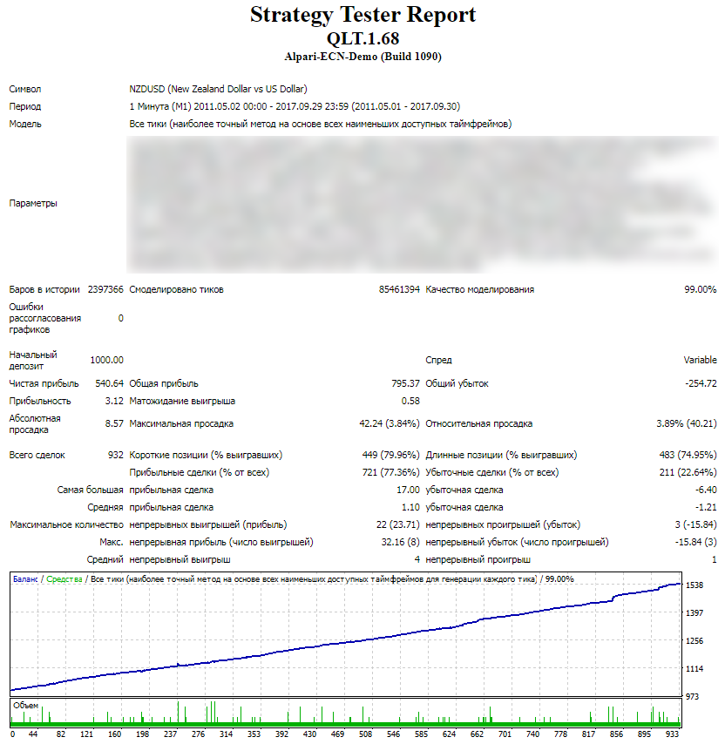Click modeled ticks value '85461394'
The height and width of the screenshot is (744, 725).
399,289
